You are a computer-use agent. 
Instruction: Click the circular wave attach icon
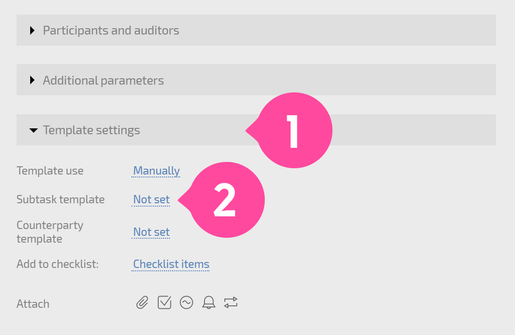(x=186, y=302)
